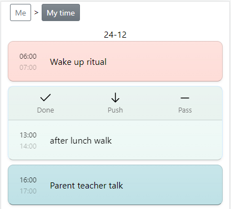Click the 13:00 start time
231x209 pixels.
tap(28, 135)
